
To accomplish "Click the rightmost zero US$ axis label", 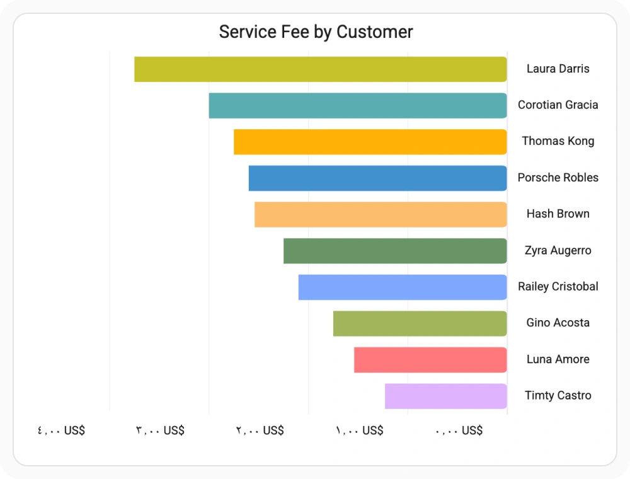I will (459, 430).
